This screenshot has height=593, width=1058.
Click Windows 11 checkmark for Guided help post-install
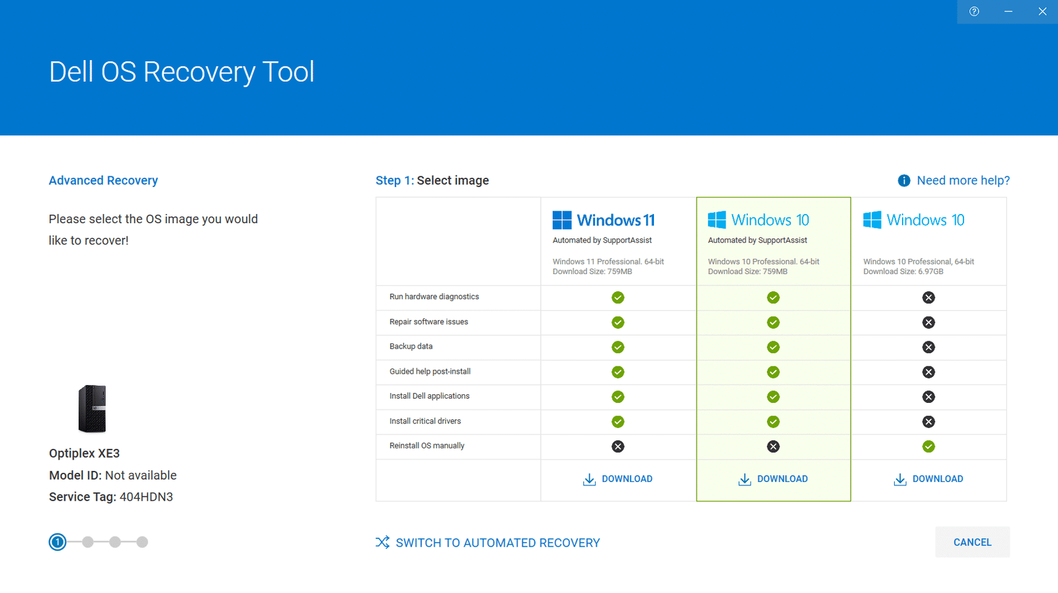(x=618, y=372)
